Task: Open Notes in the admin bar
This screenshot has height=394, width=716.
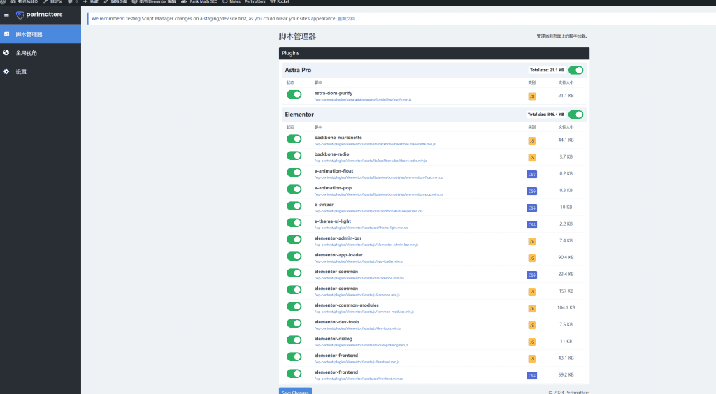Action: click(x=231, y=2)
